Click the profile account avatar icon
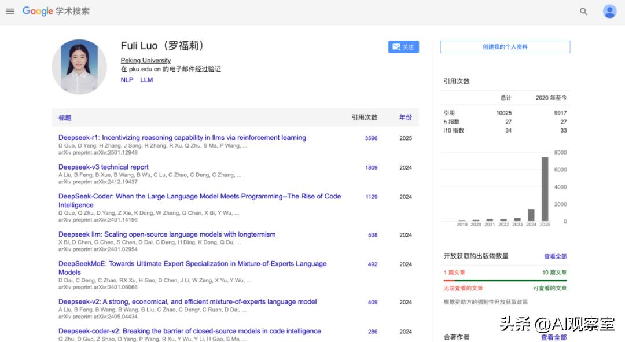Image resolution: width=625 pixels, height=342 pixels. (610, 11)
